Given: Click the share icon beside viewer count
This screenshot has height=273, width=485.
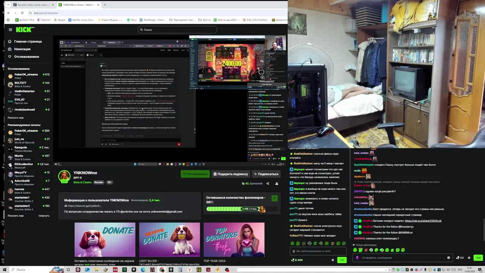Looking at the screenshot, I should point(268,184).
